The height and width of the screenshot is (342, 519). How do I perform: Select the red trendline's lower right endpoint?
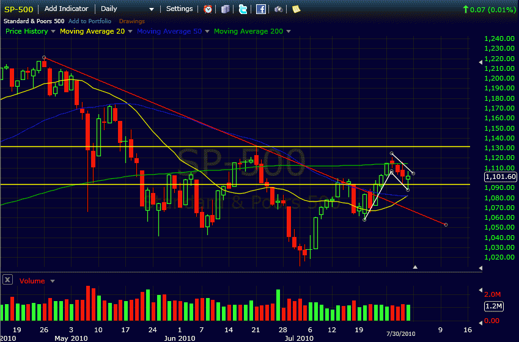tap(446, 225)
